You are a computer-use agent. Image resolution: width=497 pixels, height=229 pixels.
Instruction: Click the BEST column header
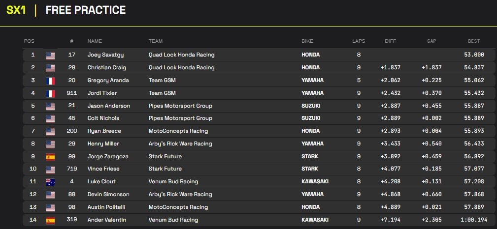click(x=474, y=41)
